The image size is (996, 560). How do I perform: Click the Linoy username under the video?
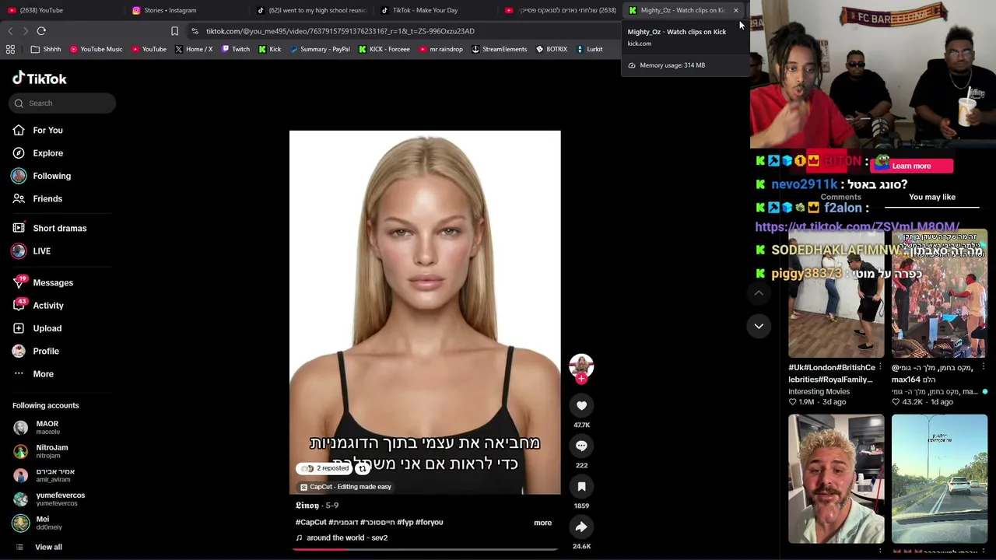(x=307, y=506)
